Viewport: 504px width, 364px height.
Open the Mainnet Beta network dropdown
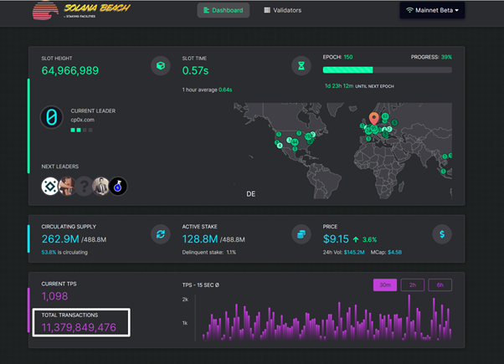(x=433, y=11)
